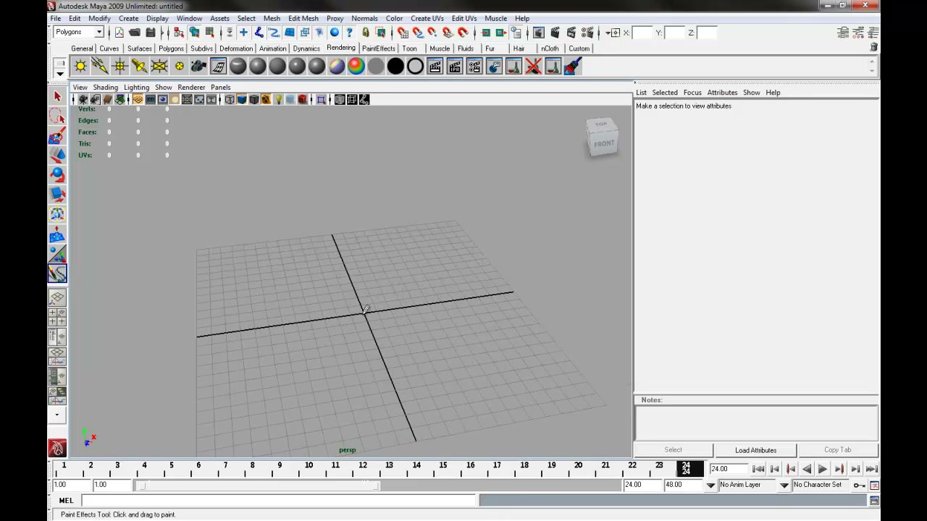Viewport: 927px width, 521px height.
Task: Open the question mark help icon
Action: (350, 33)
